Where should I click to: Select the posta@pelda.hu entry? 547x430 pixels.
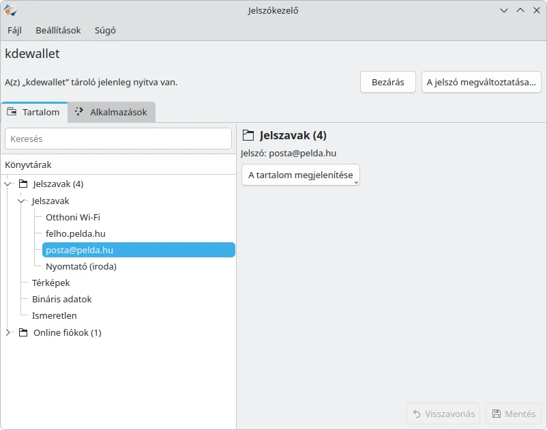click(x=138, y=250)
